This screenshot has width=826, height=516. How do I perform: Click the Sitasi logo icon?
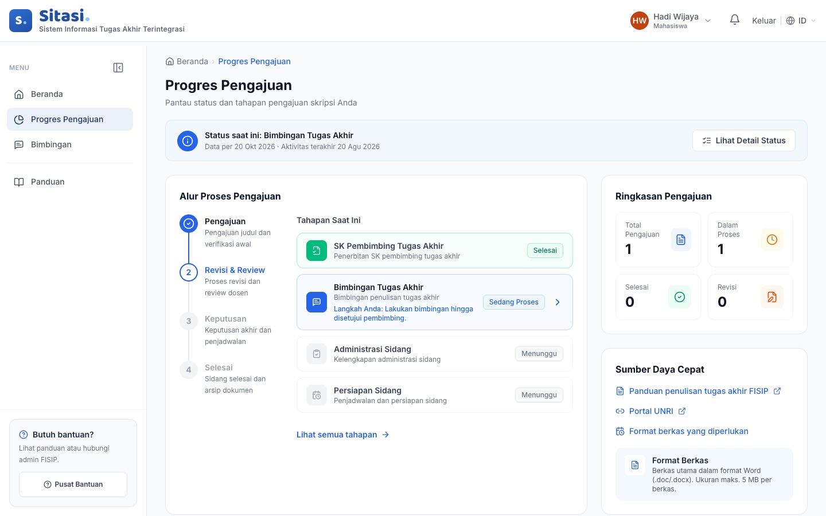(21, 21)
